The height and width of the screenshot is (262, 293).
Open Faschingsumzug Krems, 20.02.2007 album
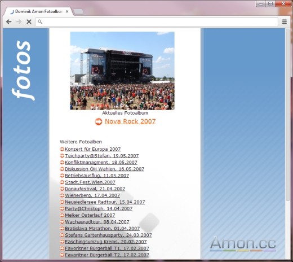point(106,242)
